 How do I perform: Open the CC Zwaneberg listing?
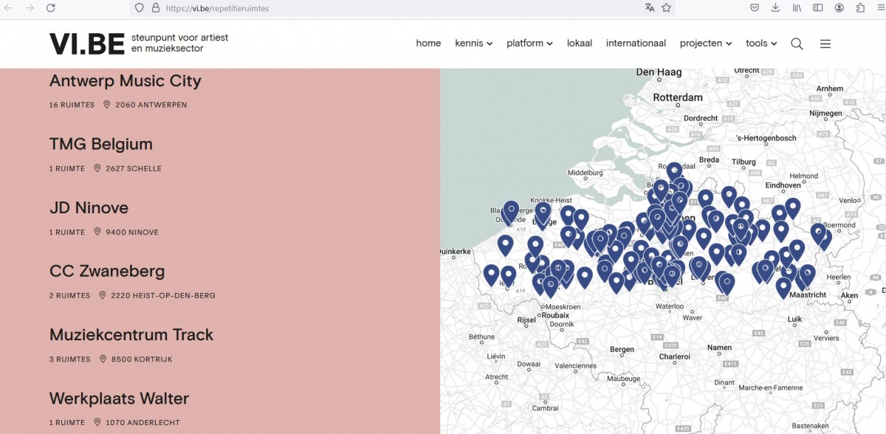[x=107, y=271]
